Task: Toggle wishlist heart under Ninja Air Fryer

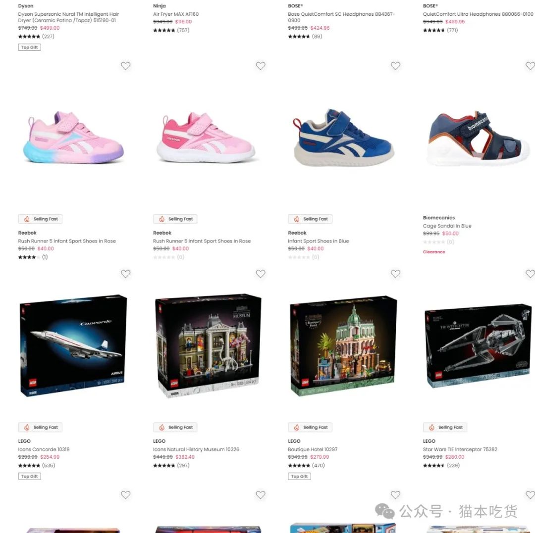Action: point(261,66)
